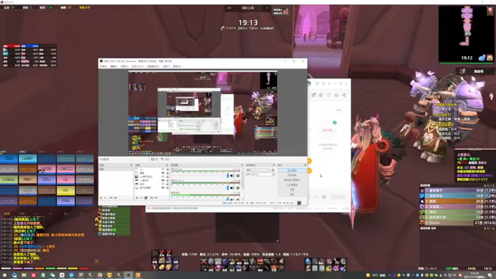Viewport: 496px width, 279px height.
Task: Click the highlighted Stop Streaming button
Action: [x=291, y=170]
